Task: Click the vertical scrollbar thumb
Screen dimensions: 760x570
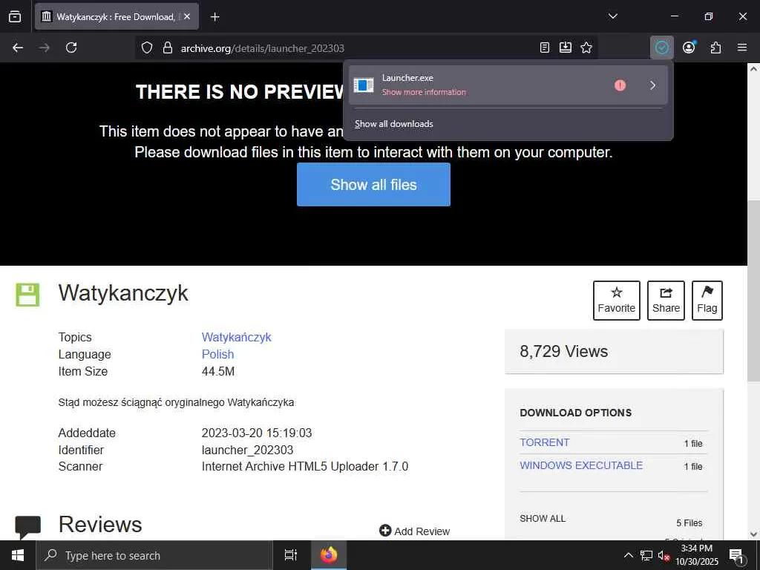Action: point(753,290)
